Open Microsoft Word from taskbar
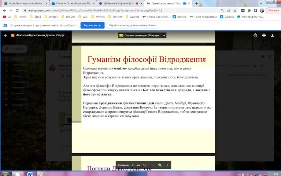 pyautogui.click(x=29, y=173)
